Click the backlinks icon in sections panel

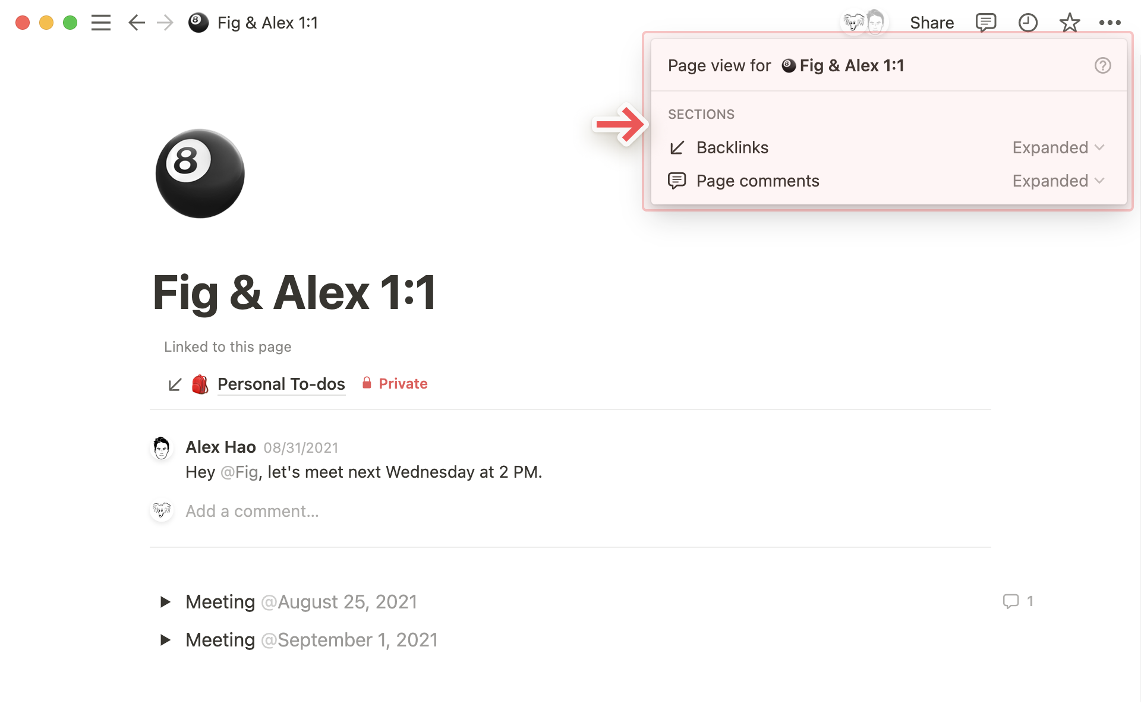tap(677, 146)
